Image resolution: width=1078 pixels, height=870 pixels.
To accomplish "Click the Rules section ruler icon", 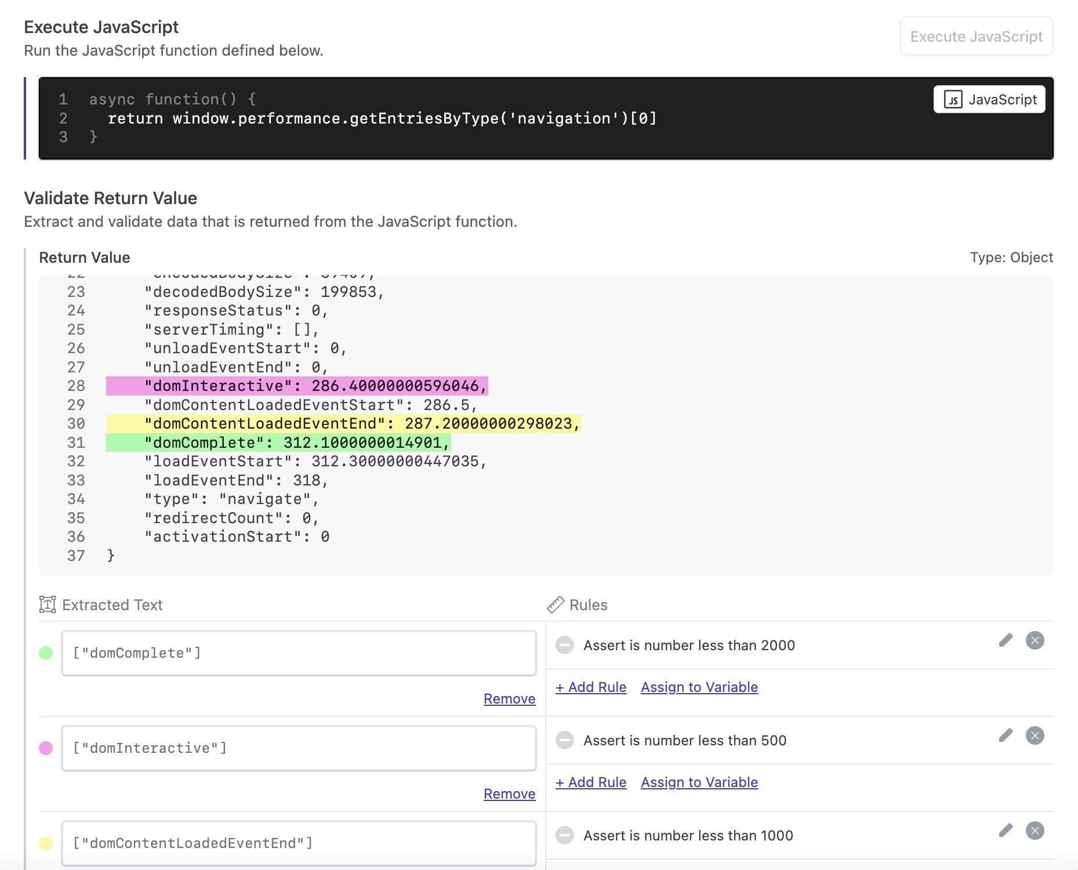I will pyautogui.click(x=557, y=604).
